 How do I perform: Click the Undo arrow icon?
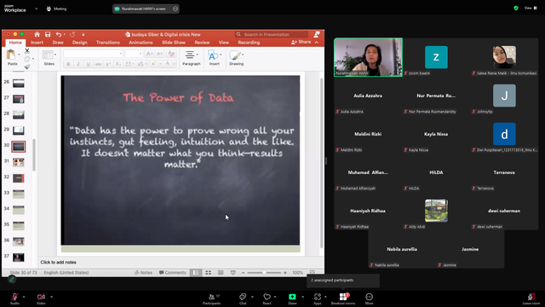click(59, 34)
